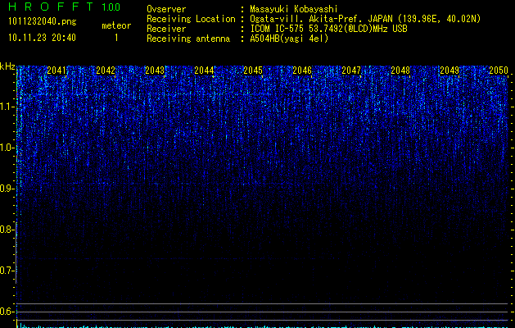Viewport: 515px width, 328px height.
Task: Click the 2047 time marker
Action: pyautogui.click(x=351, y=71)
